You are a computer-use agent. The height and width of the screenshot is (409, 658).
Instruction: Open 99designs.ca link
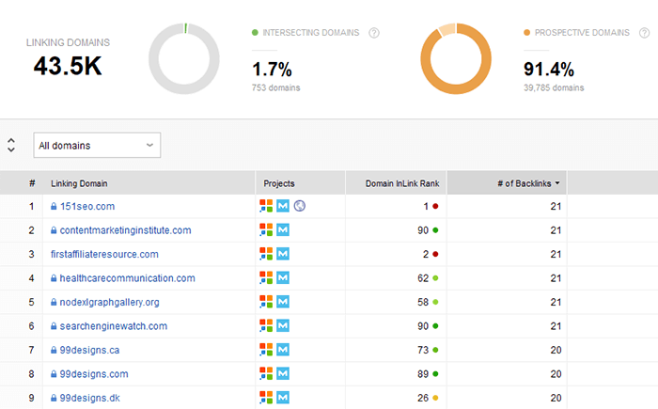point(89,350)
